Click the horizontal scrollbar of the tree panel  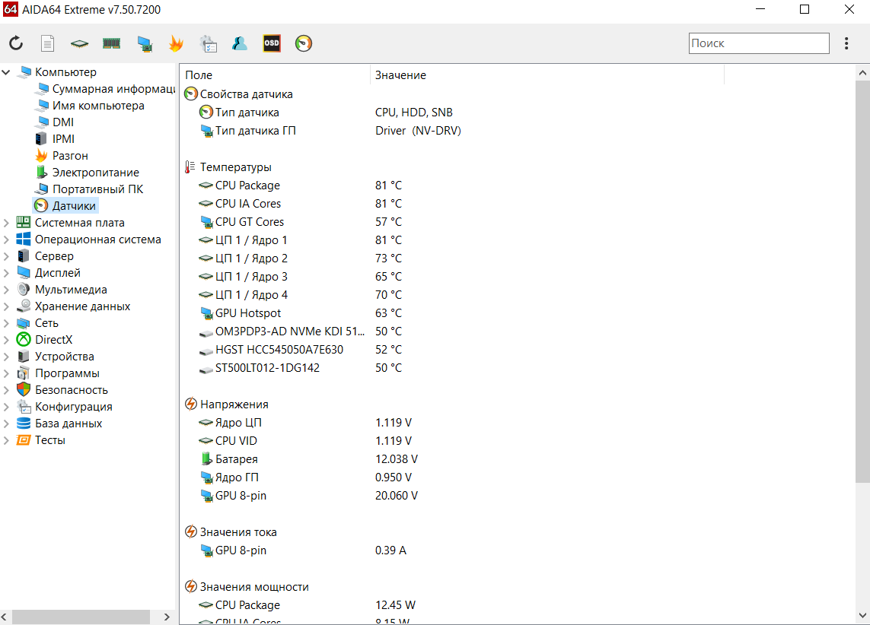(82, 616)
